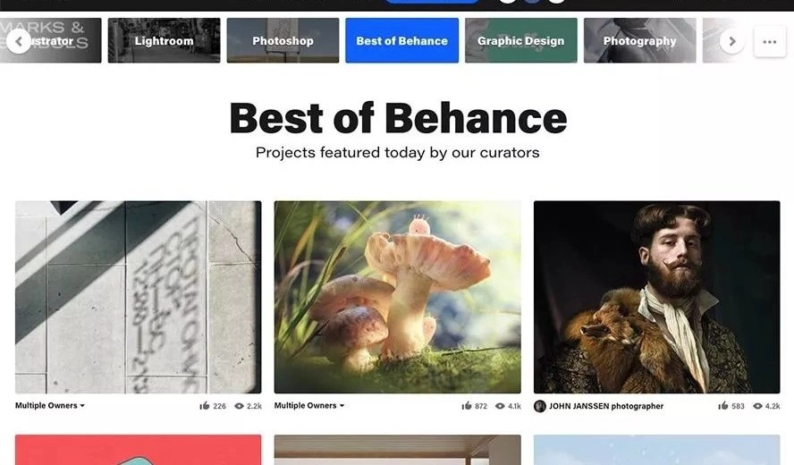Image resolution: width=794 pixels, height=465 pixels.
Task: Click the left carousel arrow icon
Action: pyautogui.click(x=18, y=41)
